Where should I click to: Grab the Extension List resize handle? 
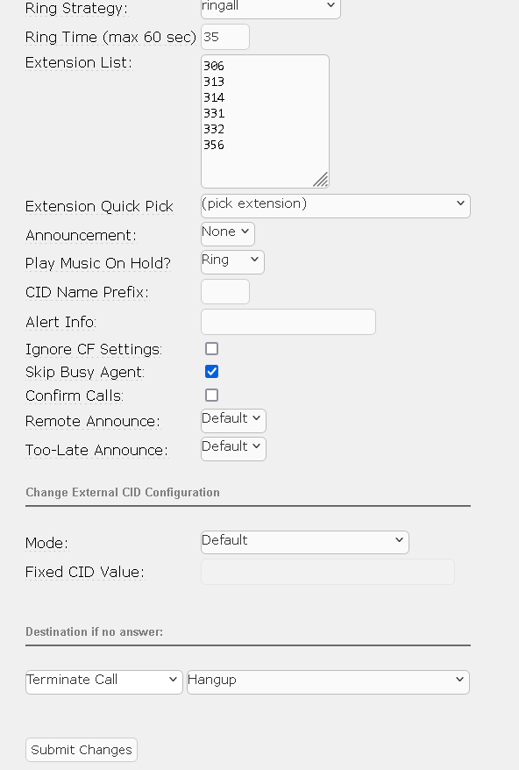coord(321,180)
